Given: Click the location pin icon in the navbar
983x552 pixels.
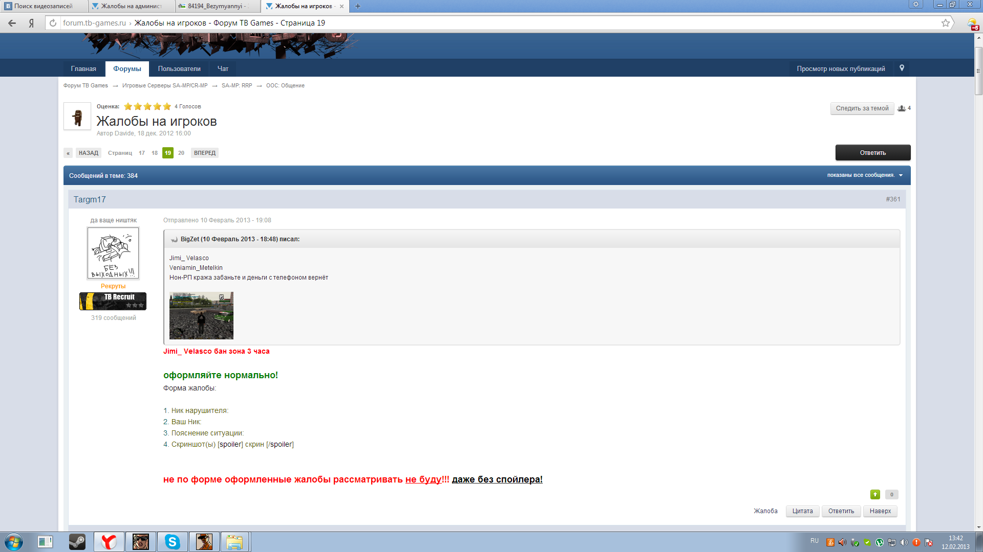Looking at the screenshot, I should [902, 68].
